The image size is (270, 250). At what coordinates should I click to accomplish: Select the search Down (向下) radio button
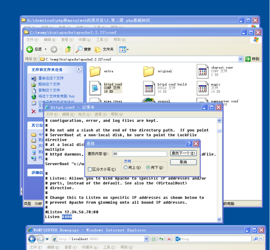[x=148, y=167]
